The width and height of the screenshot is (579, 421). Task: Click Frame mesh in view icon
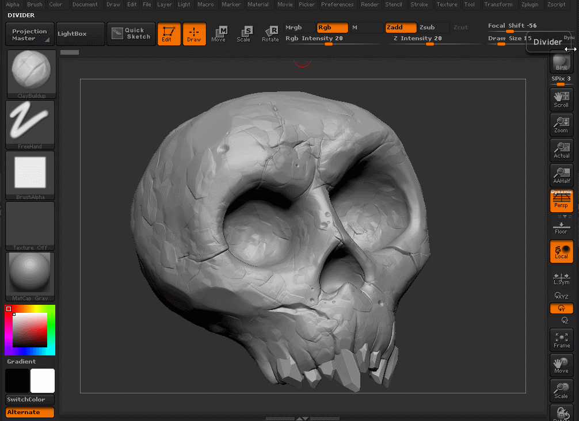561,340
